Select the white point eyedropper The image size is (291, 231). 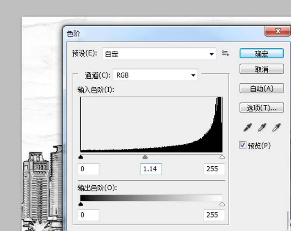coord(276,127)
